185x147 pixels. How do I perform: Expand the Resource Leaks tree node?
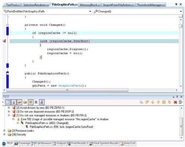4,131
